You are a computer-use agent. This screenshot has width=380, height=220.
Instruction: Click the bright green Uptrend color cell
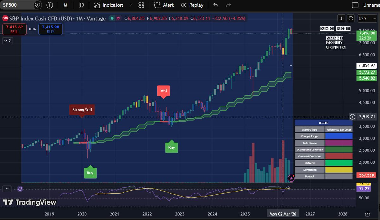click(x=339, y=163)
